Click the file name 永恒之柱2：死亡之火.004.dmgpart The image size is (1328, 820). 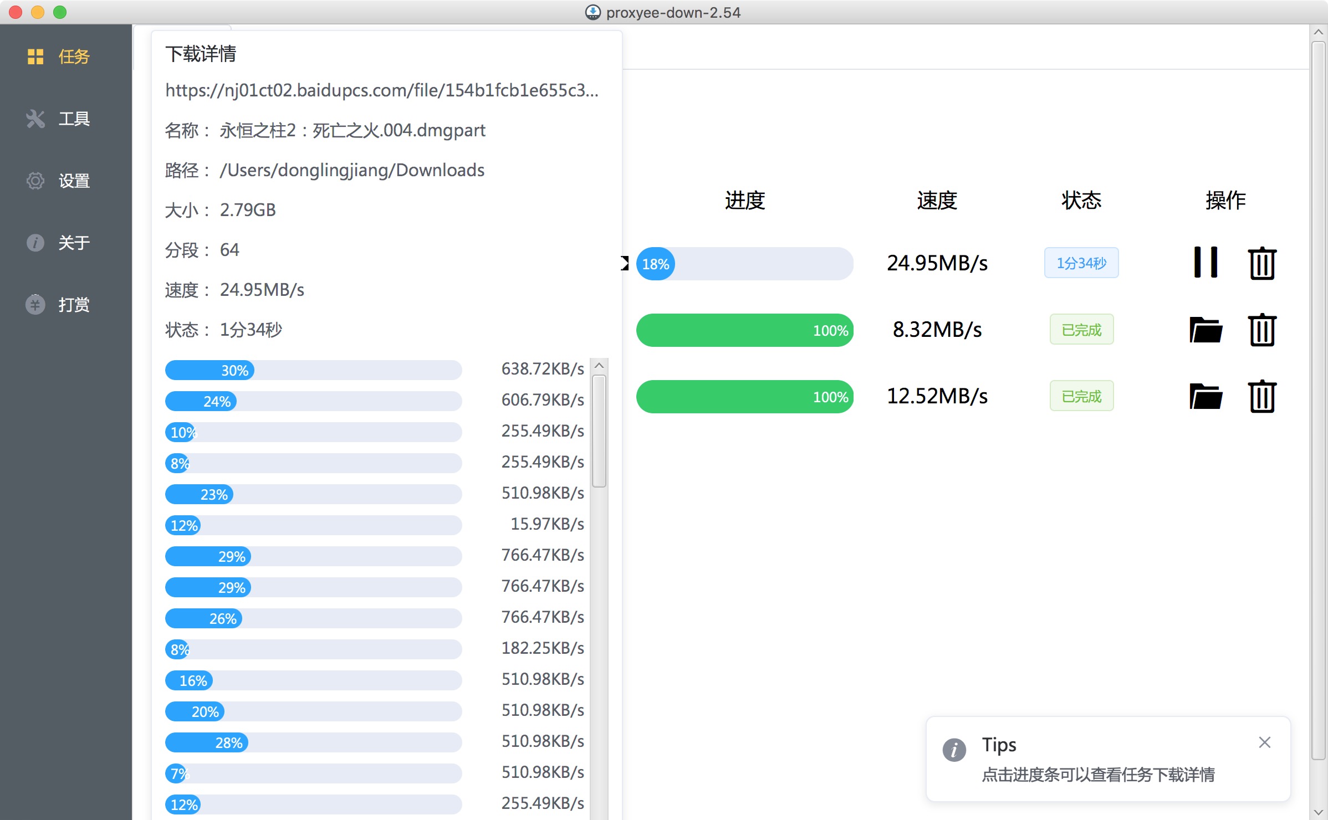(353, 131)
